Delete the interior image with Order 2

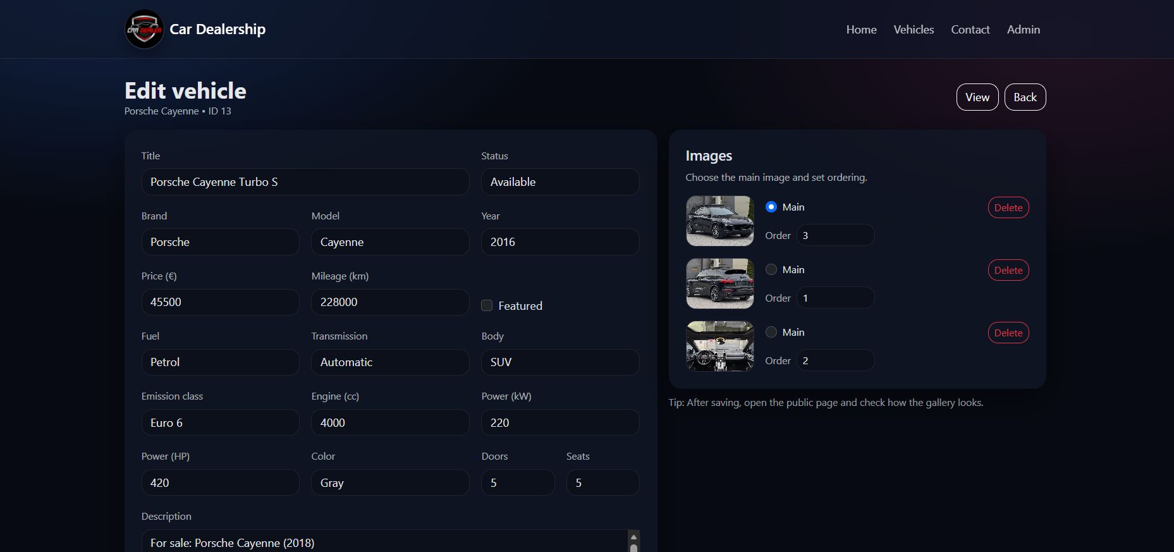pos(1008,333)
